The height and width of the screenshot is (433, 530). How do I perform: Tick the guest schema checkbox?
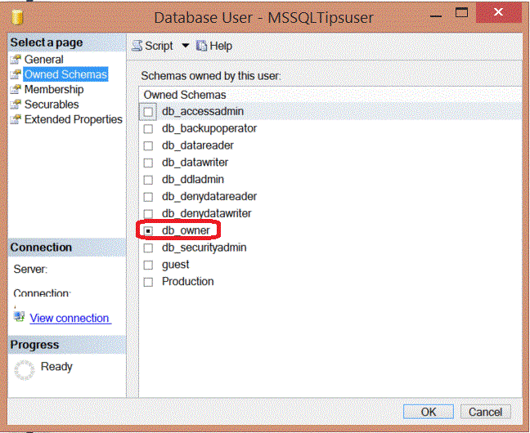pyautogui.click(x=148, y=265)
